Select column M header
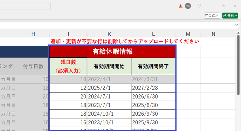 [x=188, y=34]
